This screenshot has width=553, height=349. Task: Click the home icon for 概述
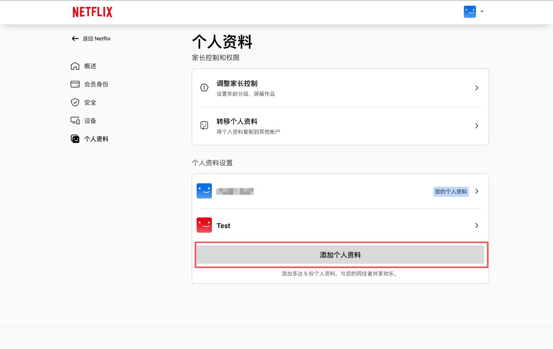[75, 66]
